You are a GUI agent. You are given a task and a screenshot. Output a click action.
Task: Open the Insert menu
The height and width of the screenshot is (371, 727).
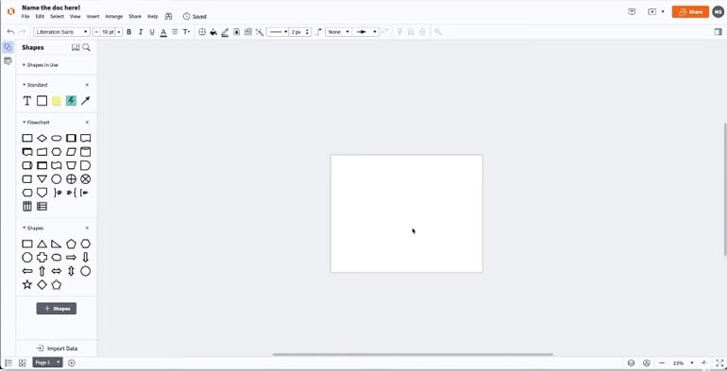(93, 16)
